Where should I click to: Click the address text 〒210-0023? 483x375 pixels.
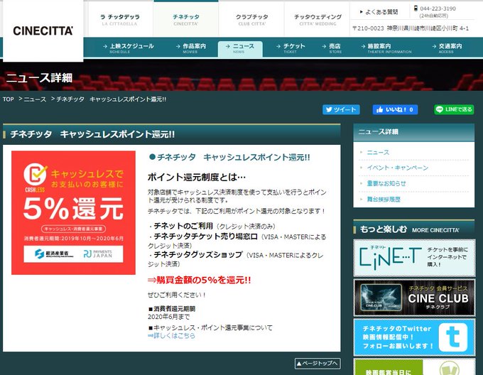point(368,28)
